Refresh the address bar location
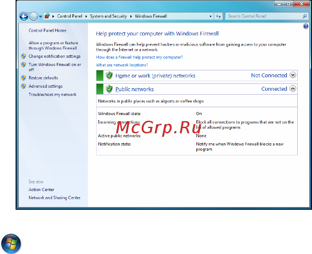Image resolution: width=312 pixels, height=254 pixels. click(x=218, y=16)
